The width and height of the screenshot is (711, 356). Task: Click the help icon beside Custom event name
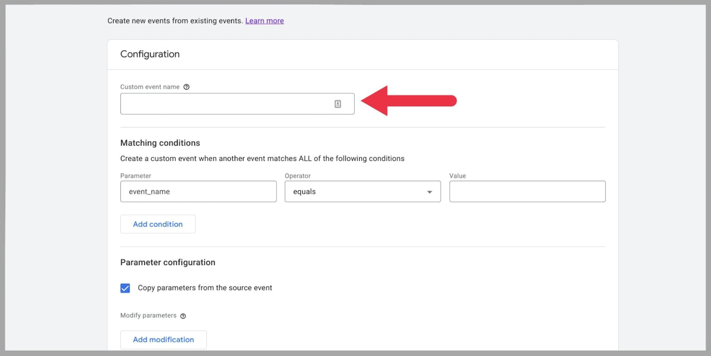click(187, 87)
